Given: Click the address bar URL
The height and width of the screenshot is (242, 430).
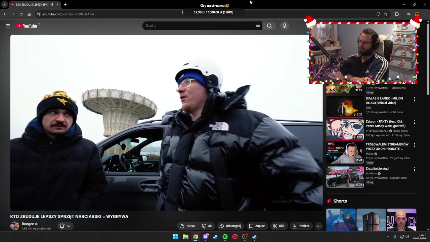Looking at the screenshot, I should (69, 14).
